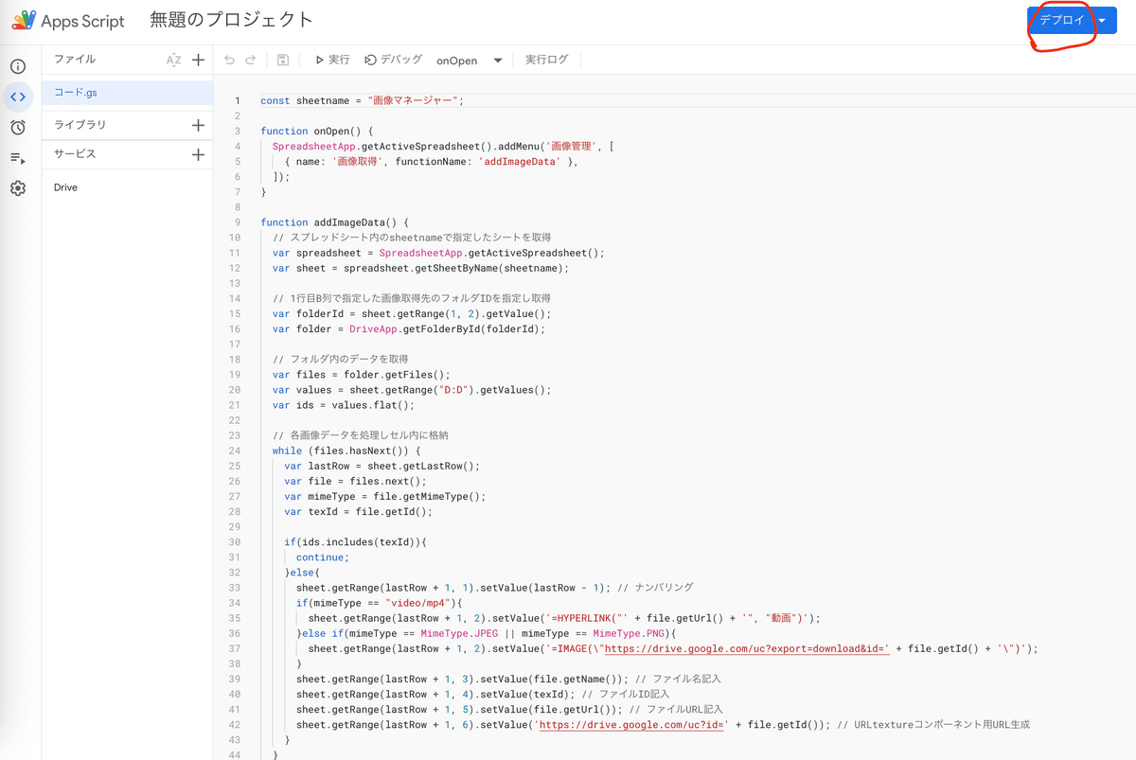
Task: Expand the deploy dropdown arrow
Action: 1103,20
